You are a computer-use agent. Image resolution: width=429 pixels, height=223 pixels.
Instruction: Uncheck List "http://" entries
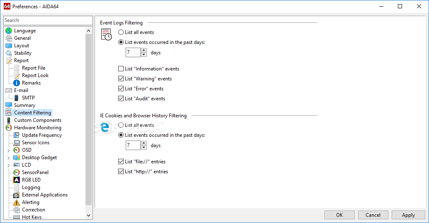(121, 172)
